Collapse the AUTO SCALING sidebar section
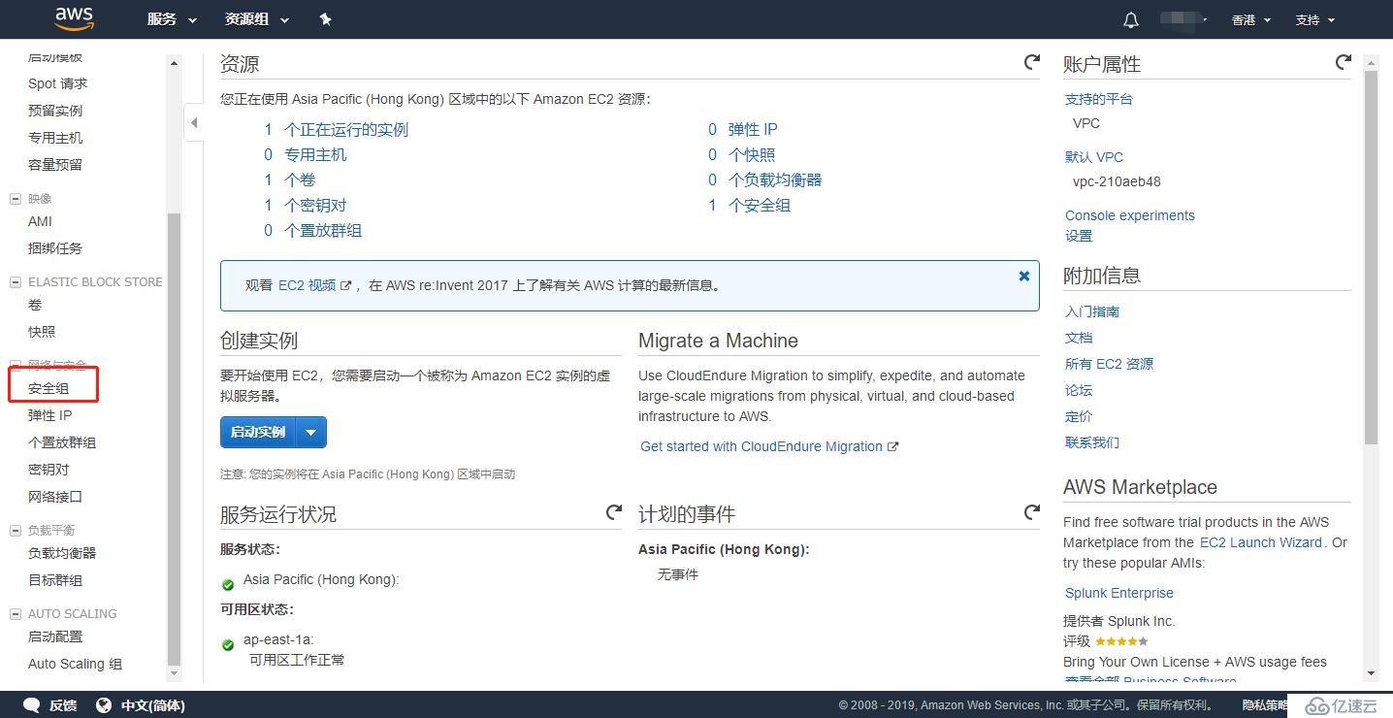The height and width of the screenshot is (718, 1393). [x=16, y=613]
